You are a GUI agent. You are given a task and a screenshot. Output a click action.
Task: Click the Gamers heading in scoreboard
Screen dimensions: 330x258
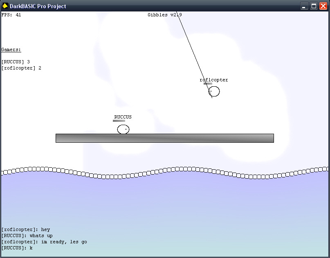pyautogui.click(x=11, y=49)
